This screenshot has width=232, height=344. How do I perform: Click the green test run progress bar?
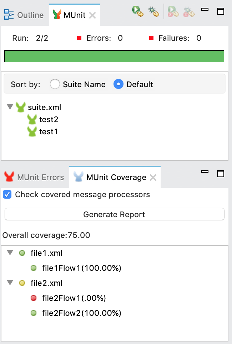pyautogui.click(x=114, y=56)
